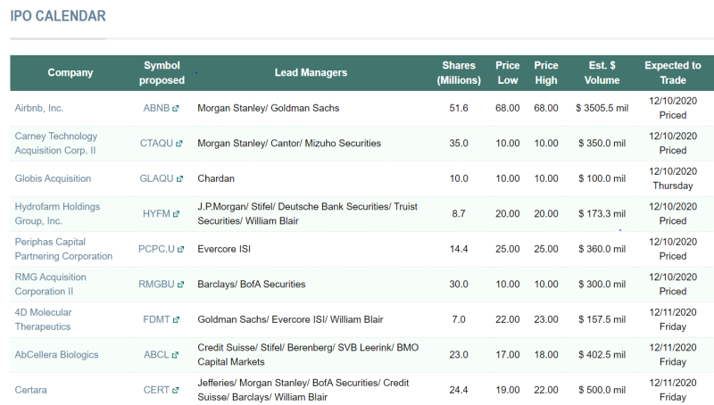Open external link icon beside GLAQU
Screen dimensions: 714x405
tap(179, 178)
